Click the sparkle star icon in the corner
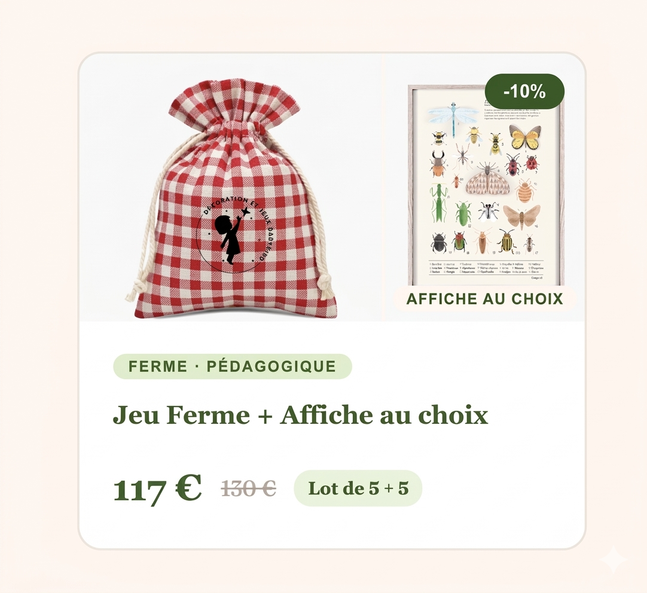This screenshot has height=593, width=647. [x=614, y=561]
